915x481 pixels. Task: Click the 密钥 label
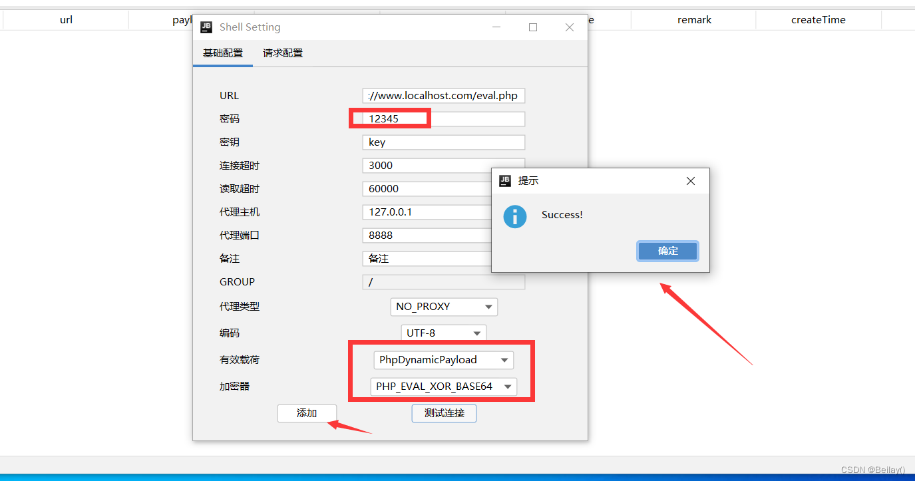[x=230, y=142]
